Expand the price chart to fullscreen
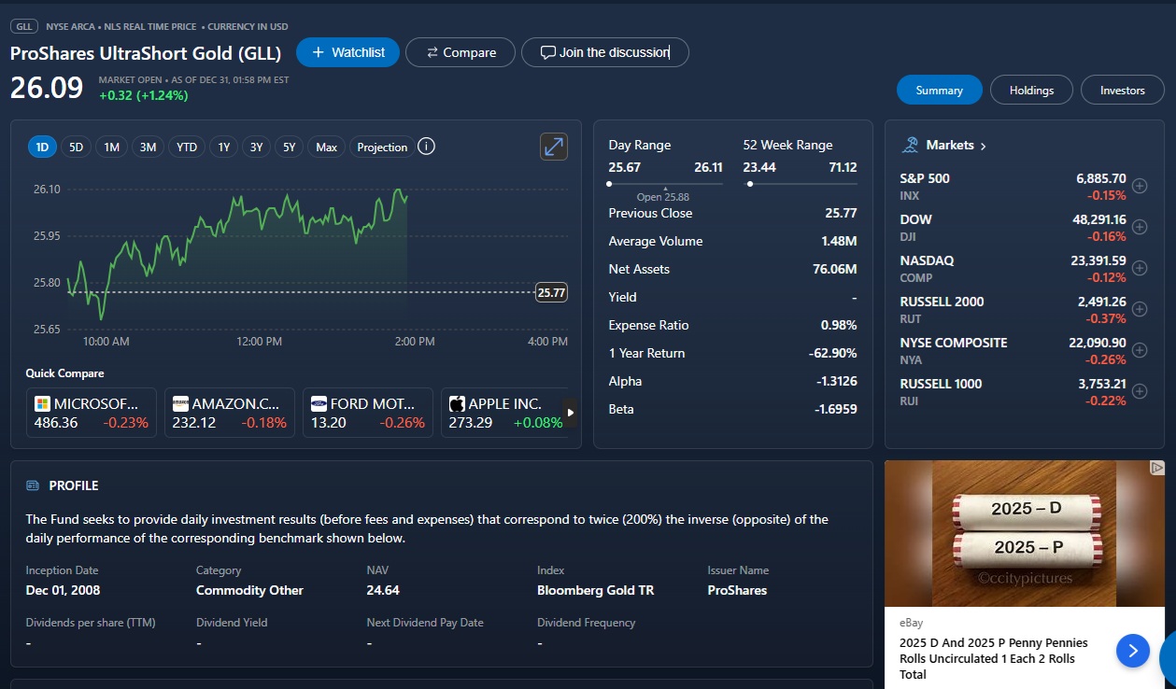This screenshot has height=689, width=1176. [x=554, y=147]
